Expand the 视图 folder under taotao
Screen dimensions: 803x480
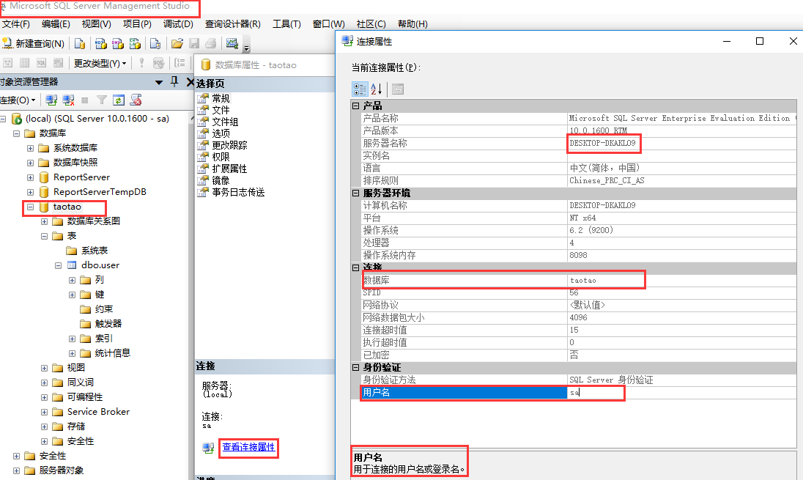tap(44, 368)
